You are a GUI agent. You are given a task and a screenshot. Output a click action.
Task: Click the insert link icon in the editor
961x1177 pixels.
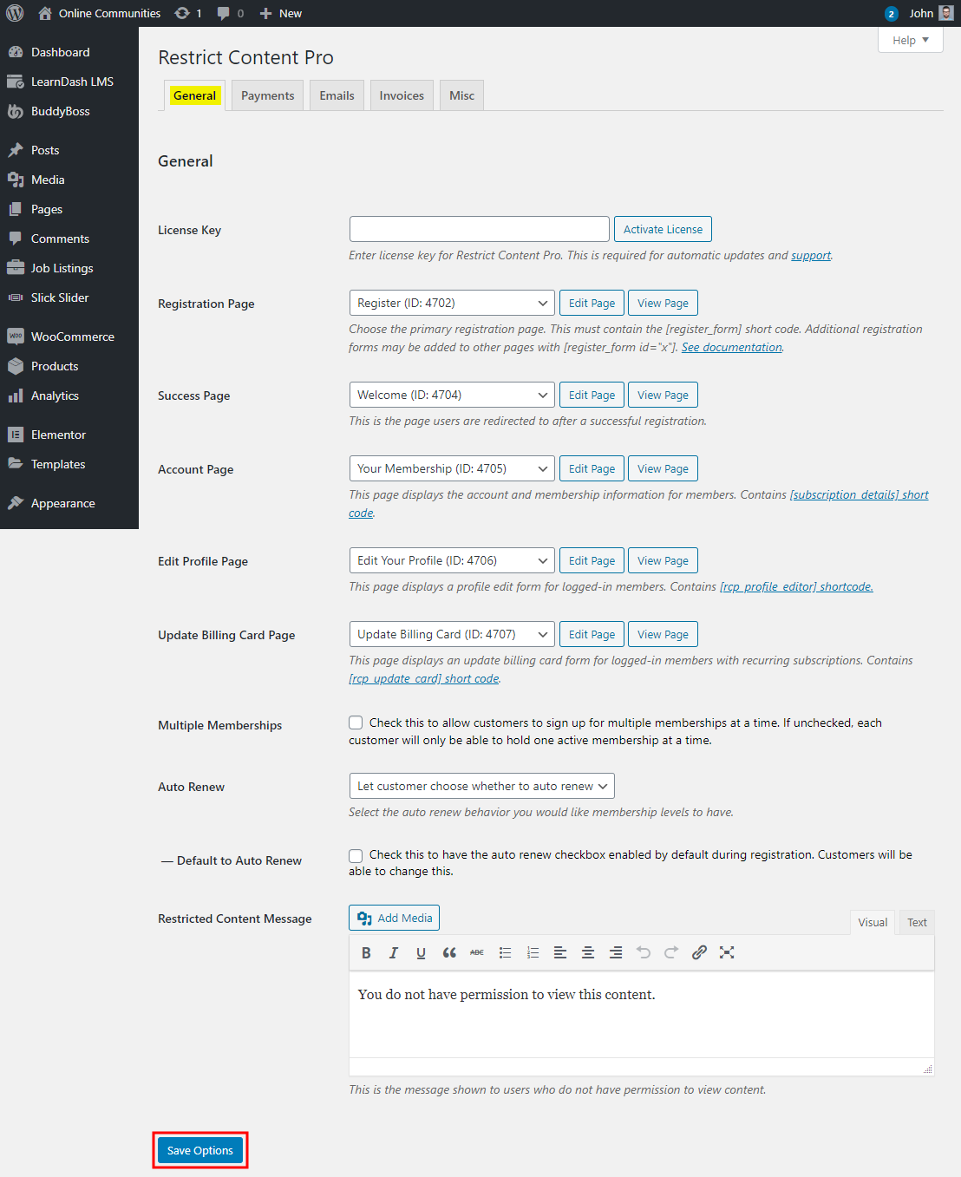[x=699, y=952]
